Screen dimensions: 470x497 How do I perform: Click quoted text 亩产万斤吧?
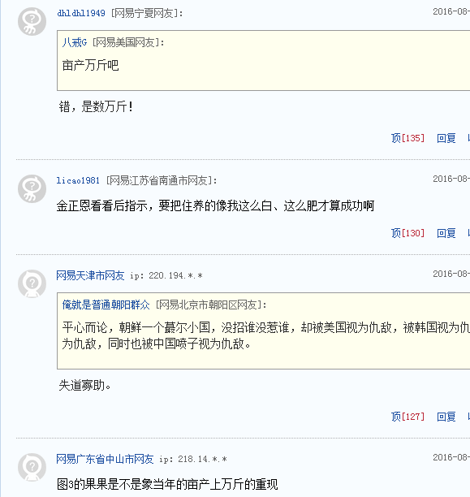[x=91, y=66]
